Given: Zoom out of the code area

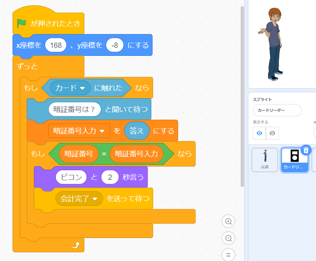Looking at the screenshot, I should pos(228,238).
